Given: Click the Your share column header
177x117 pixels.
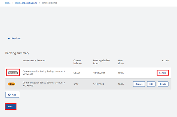Looking at the screenshot, I should click(x=121, y=62).
